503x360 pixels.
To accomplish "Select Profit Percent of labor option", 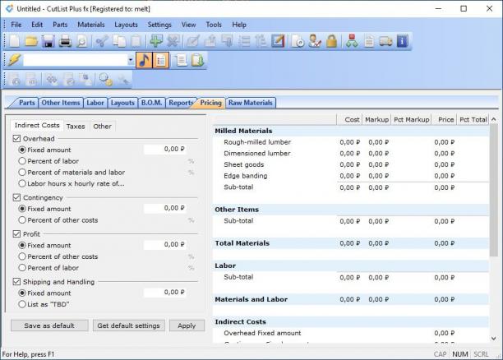I will pos(48,268).
